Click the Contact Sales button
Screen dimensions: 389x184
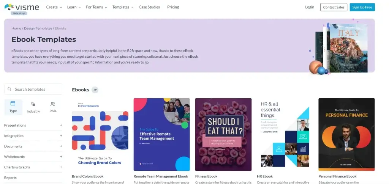click(334, 7)
